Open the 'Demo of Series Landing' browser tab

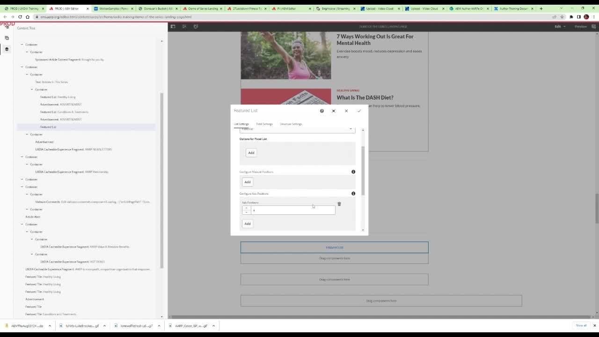[x=202, y=8]
